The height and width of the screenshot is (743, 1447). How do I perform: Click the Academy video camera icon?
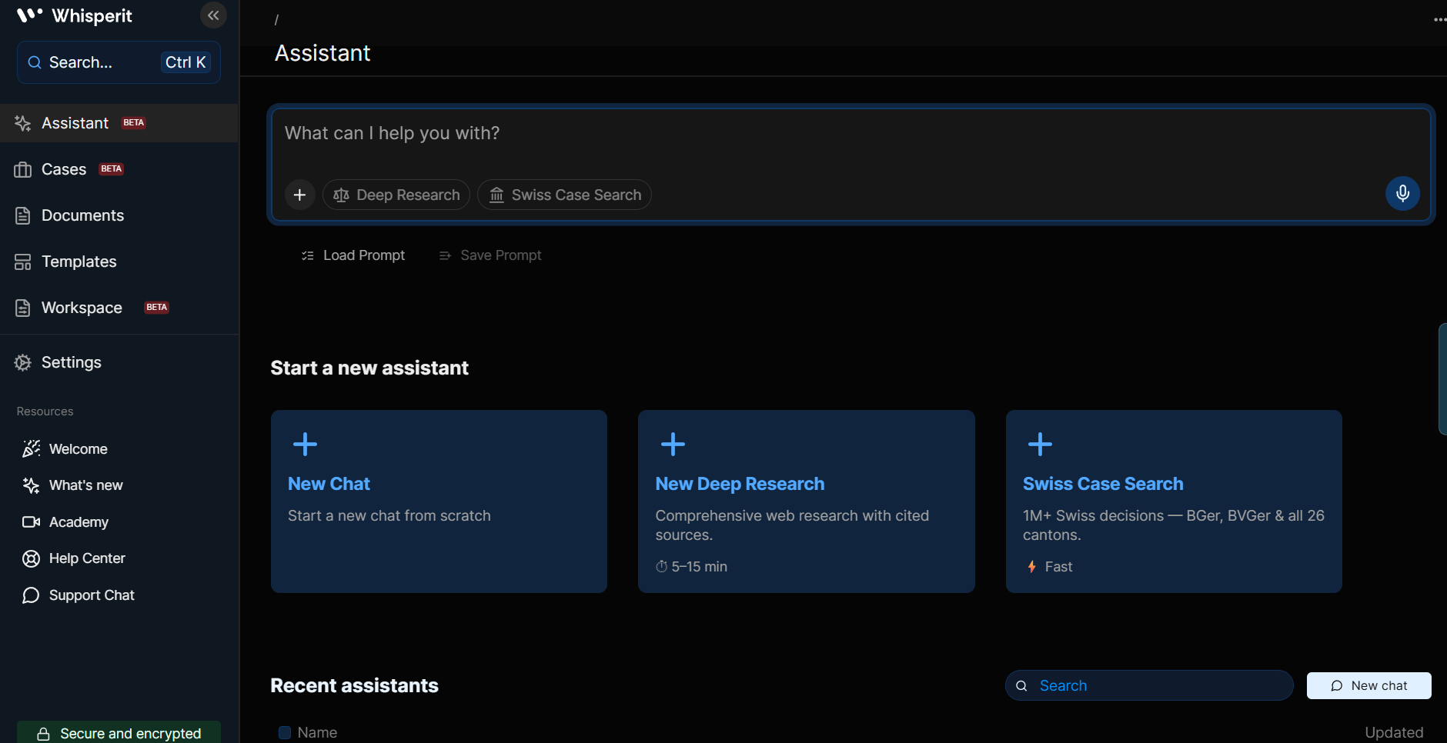click(31, 522)
